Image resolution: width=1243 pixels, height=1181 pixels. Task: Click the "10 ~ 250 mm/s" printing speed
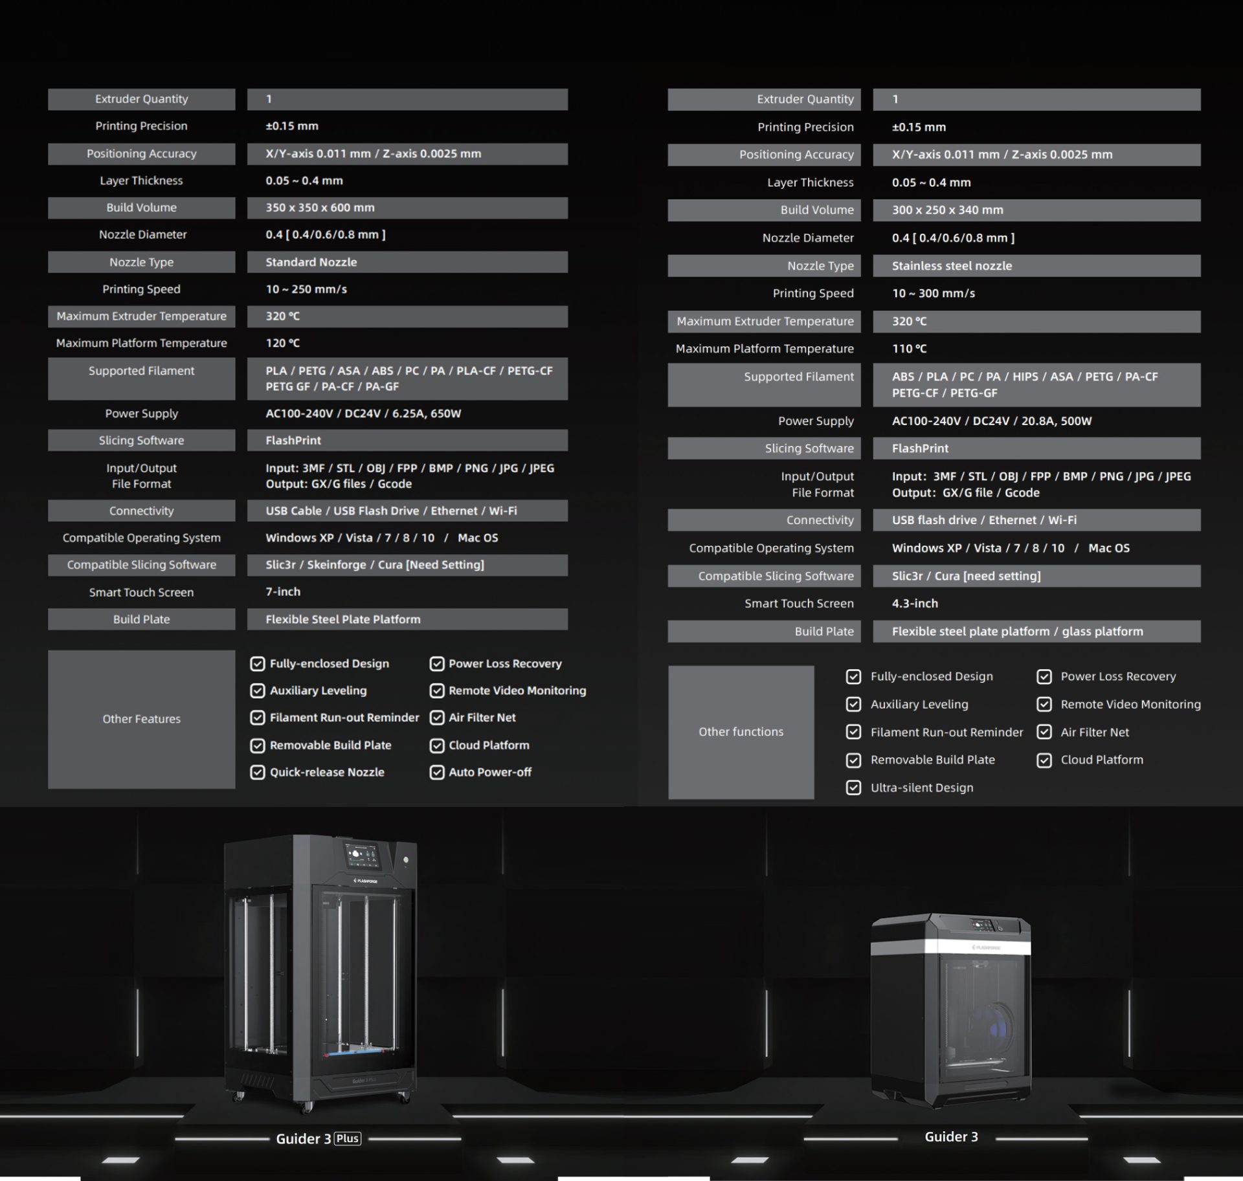pos(306,289)
